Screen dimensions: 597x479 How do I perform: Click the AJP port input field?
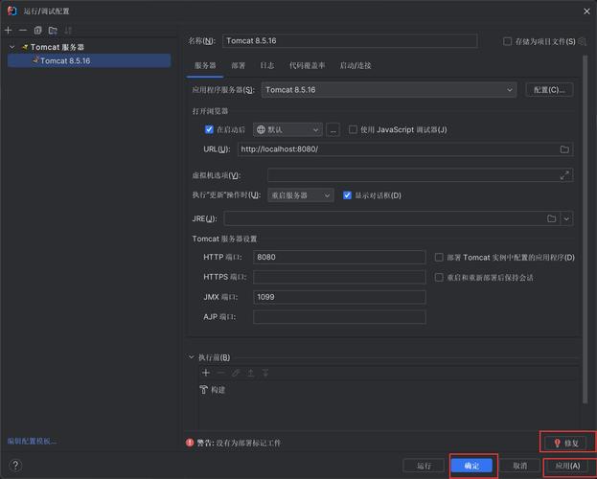click(339, 317)
